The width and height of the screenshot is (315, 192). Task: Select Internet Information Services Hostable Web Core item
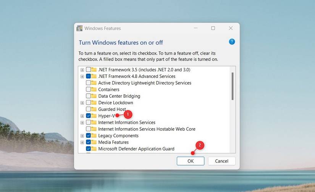coord(147,129)
